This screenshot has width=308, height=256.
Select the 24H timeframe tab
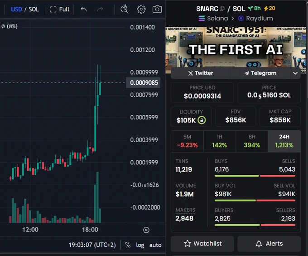pos(284,141)
